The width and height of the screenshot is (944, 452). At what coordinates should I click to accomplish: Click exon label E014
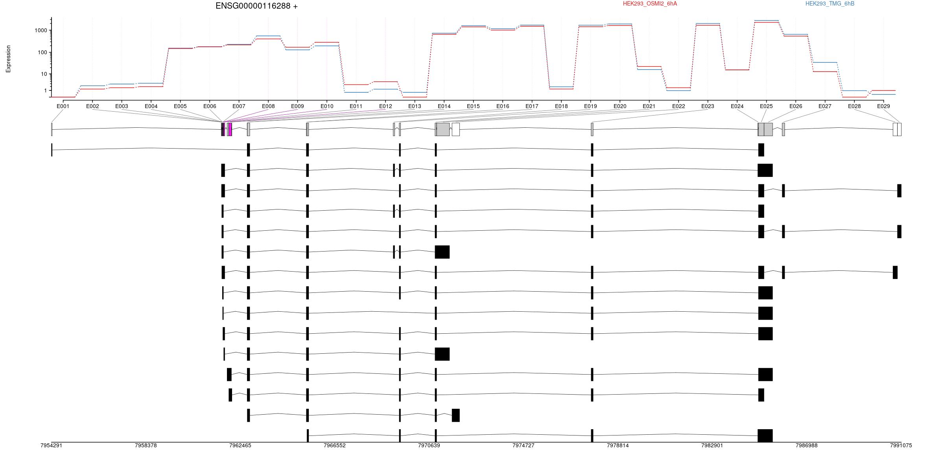tap(444, 106)
